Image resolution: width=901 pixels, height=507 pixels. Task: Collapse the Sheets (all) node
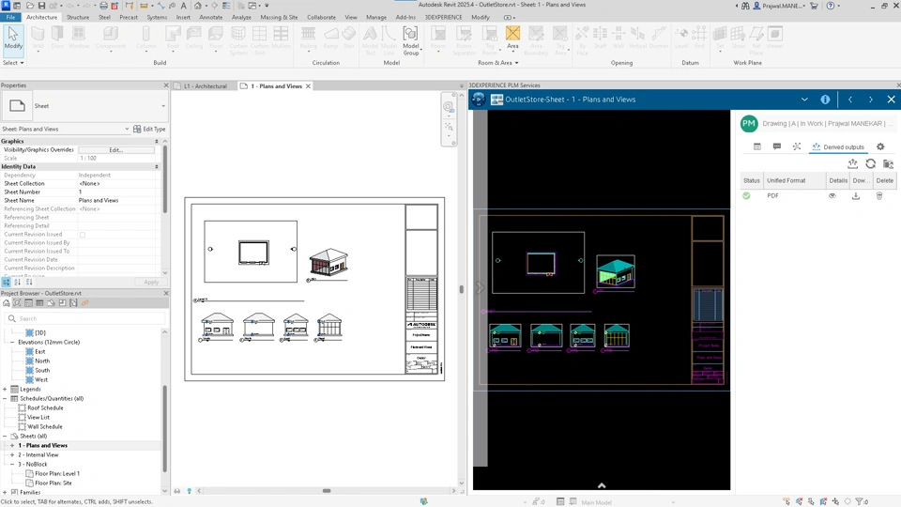5,437
